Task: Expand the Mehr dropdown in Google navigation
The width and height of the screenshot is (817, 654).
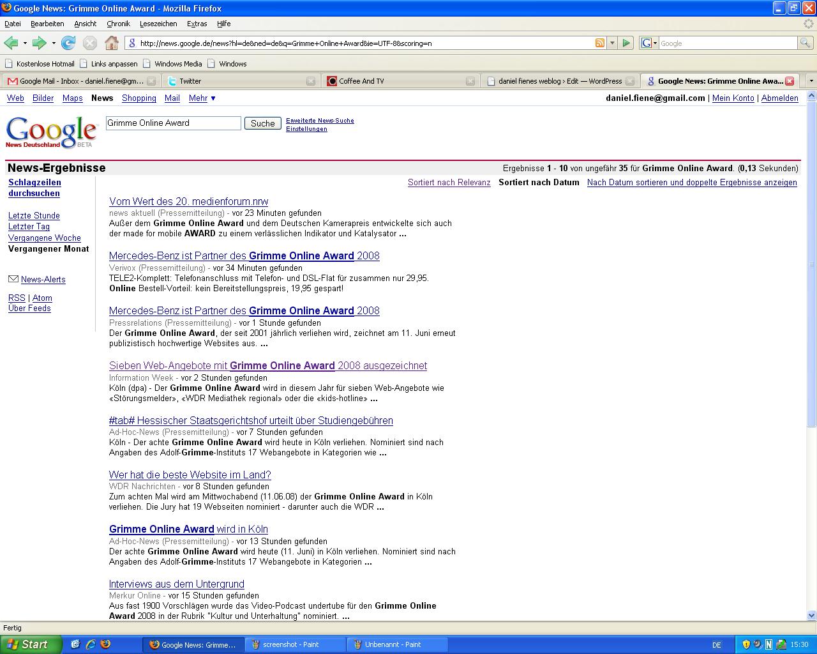Action: 202,98
